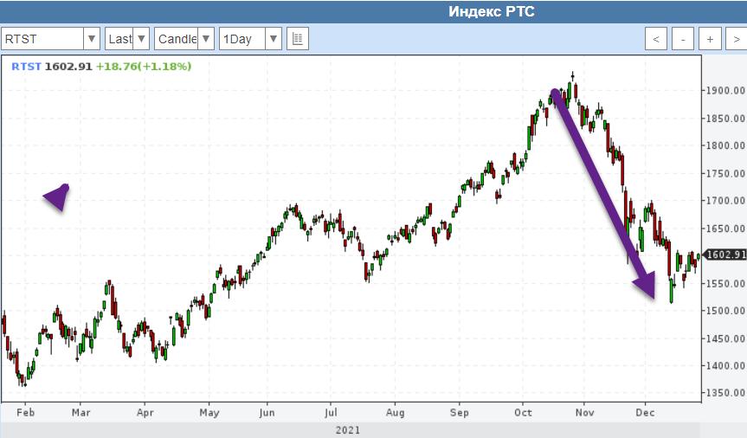The image size is (747, 438).
Task: Zoom out using the minus button
Action: coord(683,39)
